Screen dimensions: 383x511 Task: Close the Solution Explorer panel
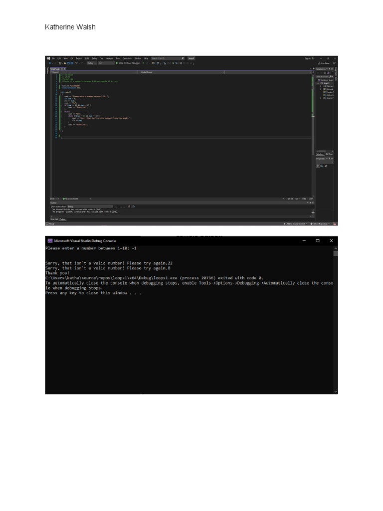point(332,69)
